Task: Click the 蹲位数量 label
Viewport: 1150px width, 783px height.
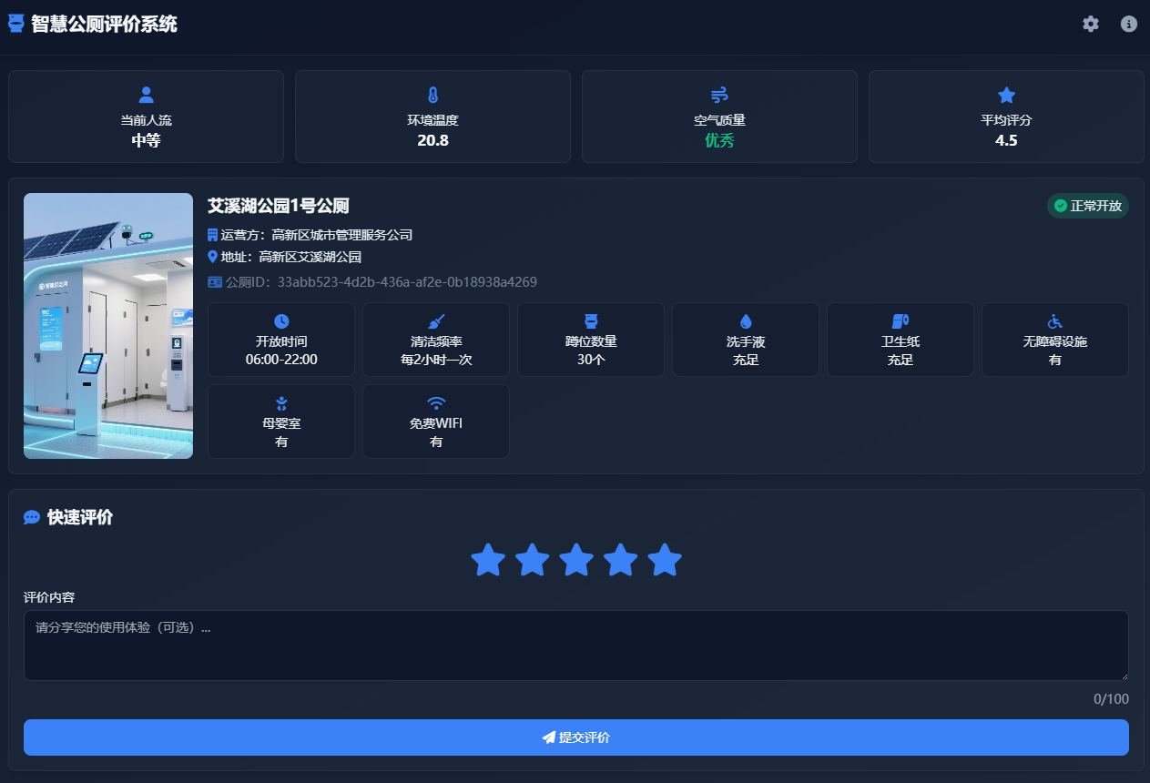Action: pyautogui.click(x=591, y=341)
